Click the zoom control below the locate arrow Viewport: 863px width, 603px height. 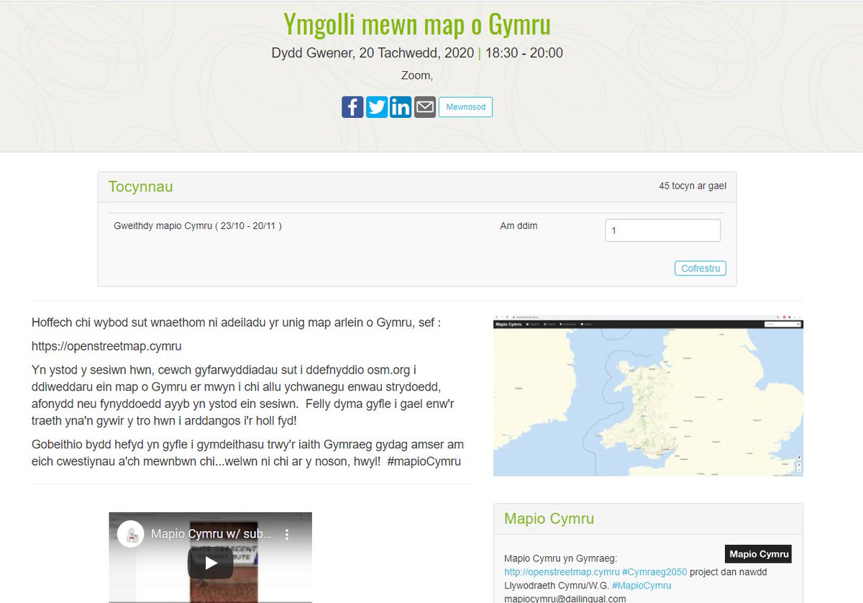(x=799, y=466)
